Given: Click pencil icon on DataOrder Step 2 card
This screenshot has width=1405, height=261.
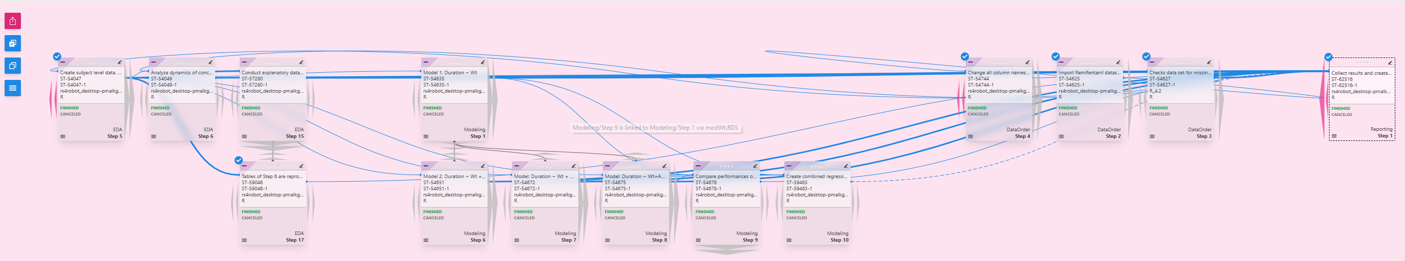Looking at the screenshot, I should 1118,62.
